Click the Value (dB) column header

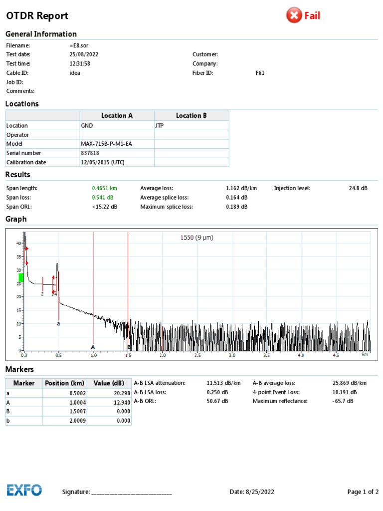109,383
